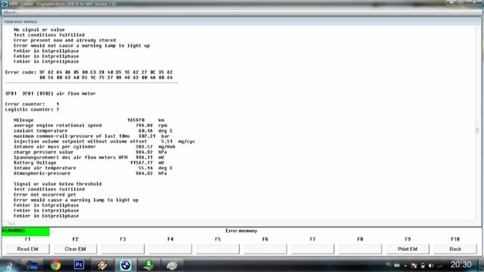484x272 pixels.
Task: Open the Windows Start menu
Action: (9, 265)
